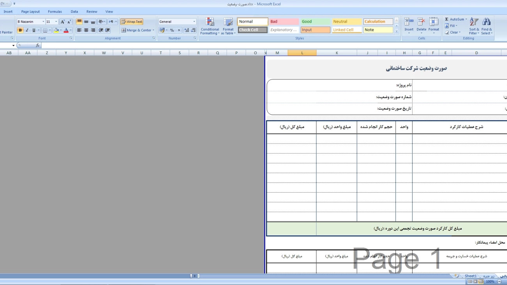This screenshot has width=507, height=285.
Task: Toggle Middle Align in Alignment group
Action: [x=86, y=22]
